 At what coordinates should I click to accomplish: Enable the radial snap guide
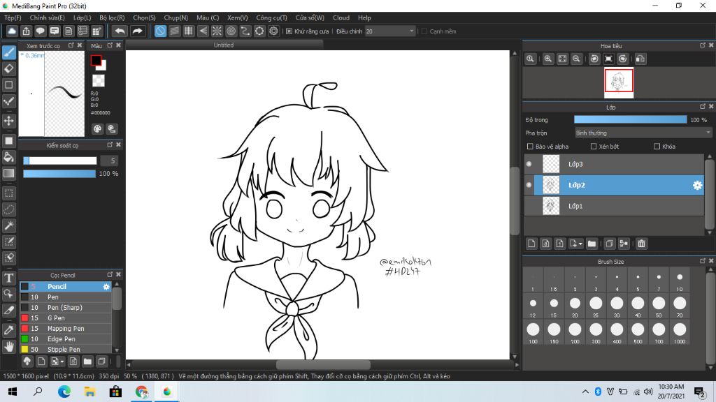point(217,31)
